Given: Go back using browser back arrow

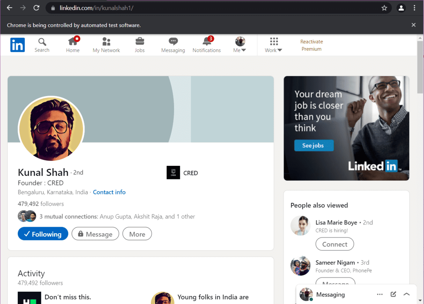Looking at the screenshot, I should click(x=10, y=8).
